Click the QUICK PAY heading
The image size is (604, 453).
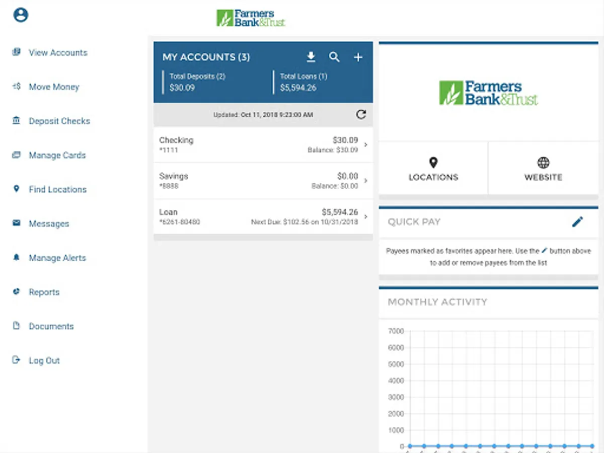(414, 221)
